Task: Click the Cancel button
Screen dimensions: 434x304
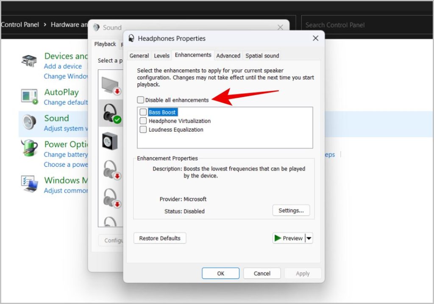Action: pyautogui.click(x=262, y=273)
